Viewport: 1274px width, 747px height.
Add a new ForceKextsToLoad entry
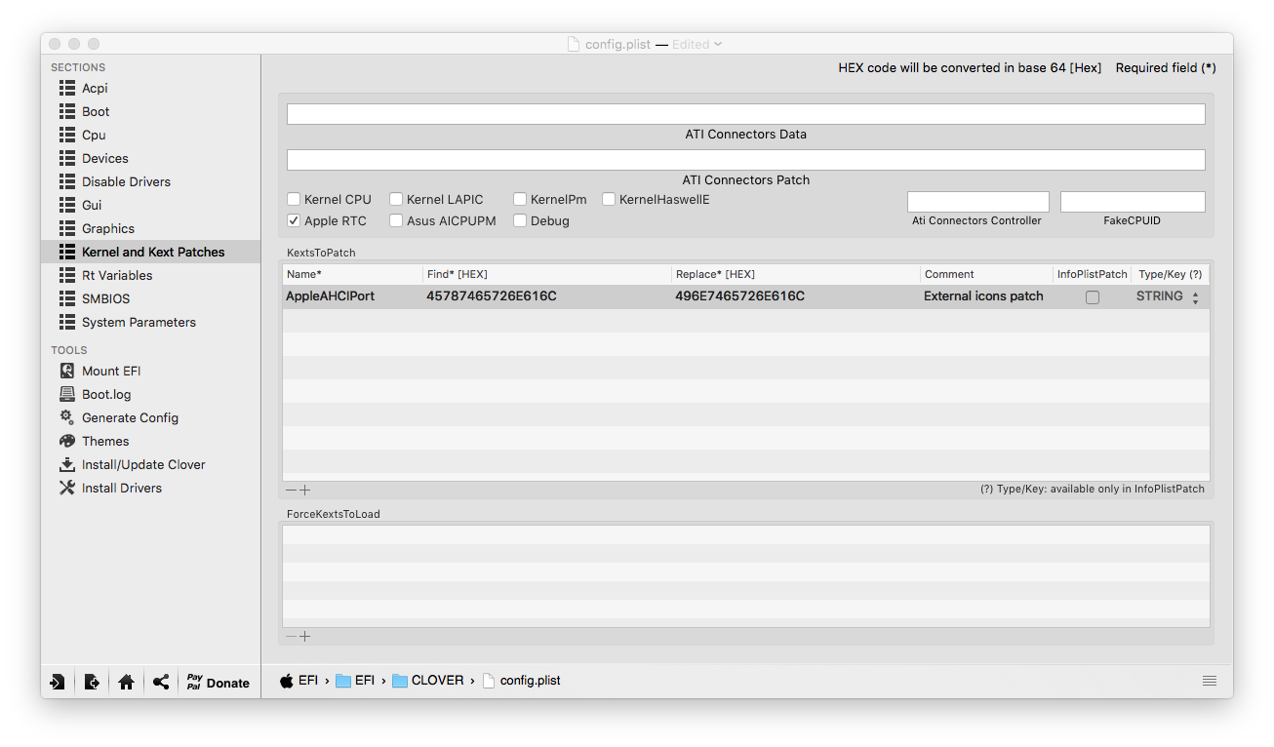click(x=305, y=637)
